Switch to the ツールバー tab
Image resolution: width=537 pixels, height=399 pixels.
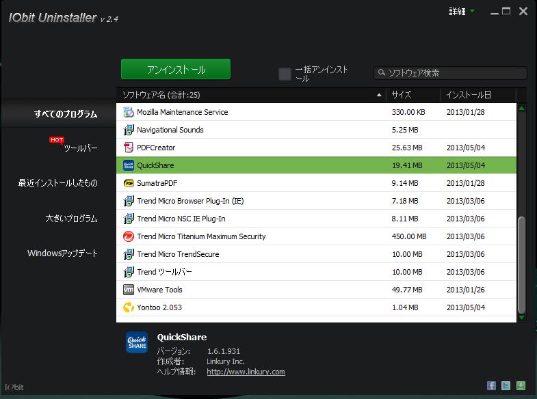click(81, 148)
